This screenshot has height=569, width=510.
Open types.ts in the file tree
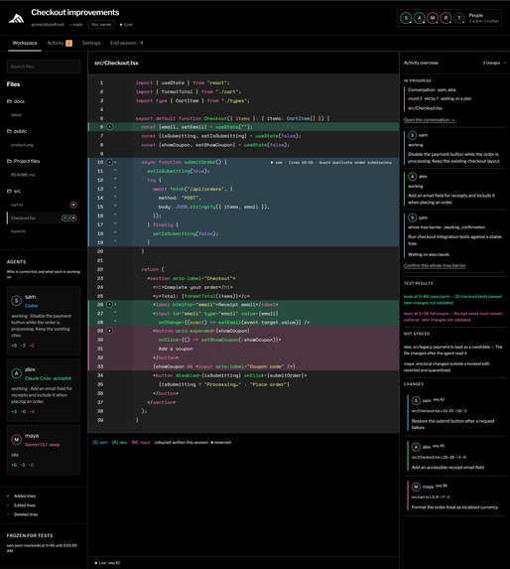pos(18,231)
